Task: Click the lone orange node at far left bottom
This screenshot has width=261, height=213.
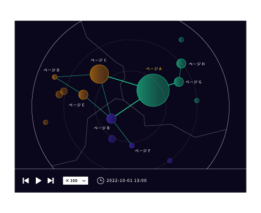Action: click(x=45, y=122)
